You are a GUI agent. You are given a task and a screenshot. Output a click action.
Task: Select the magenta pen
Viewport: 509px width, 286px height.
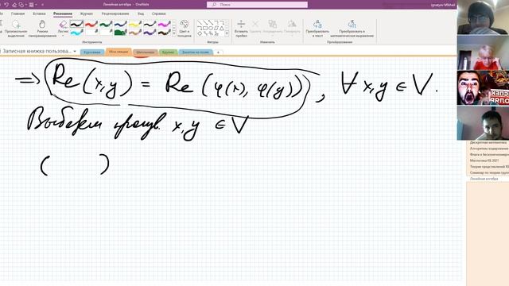click(x=165, y=24)
